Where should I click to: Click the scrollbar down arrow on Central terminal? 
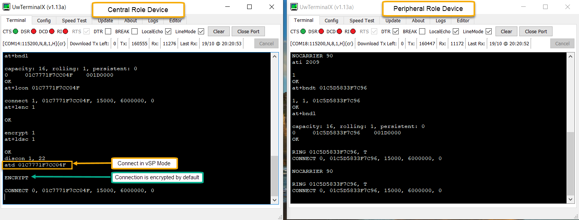(x=275, y=199)
